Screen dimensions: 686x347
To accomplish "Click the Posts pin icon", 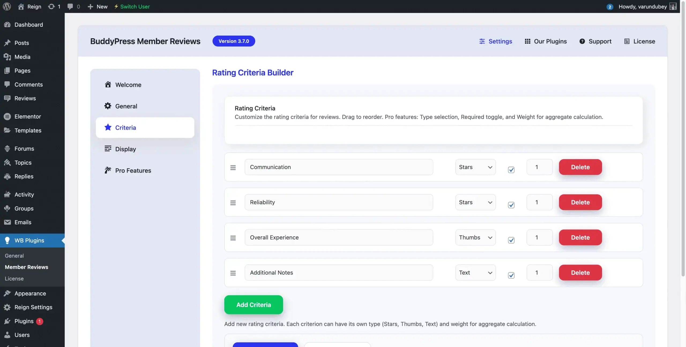I will tap(7, 43).
